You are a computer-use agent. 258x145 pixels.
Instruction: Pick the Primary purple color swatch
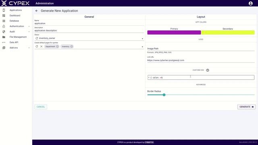point(174,32)
